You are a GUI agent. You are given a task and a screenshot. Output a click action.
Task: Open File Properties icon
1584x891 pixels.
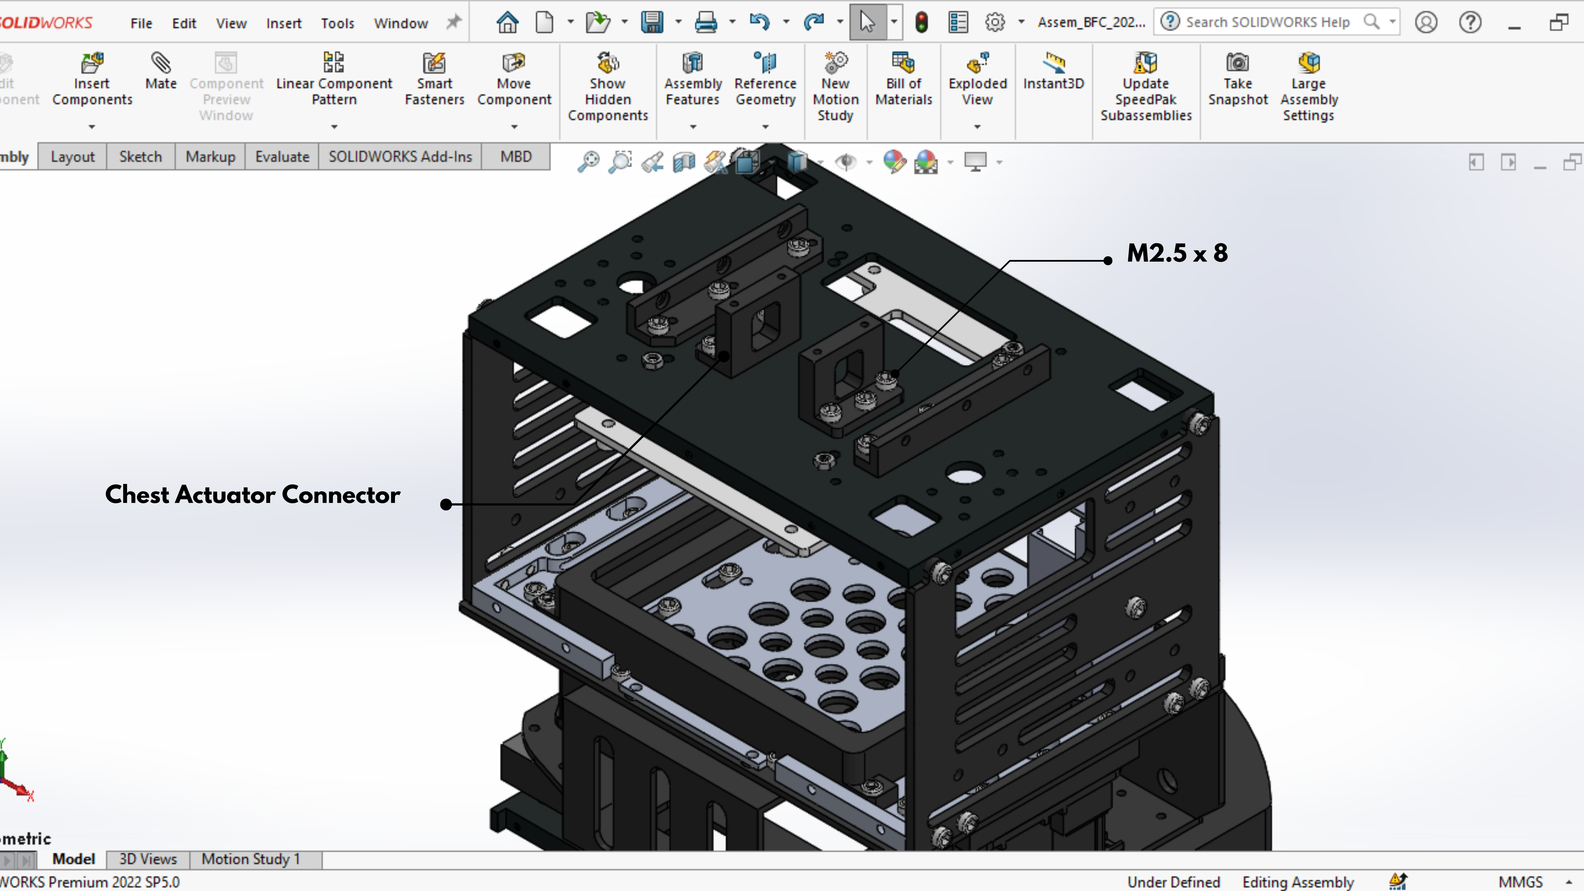[x=958, y=22]
